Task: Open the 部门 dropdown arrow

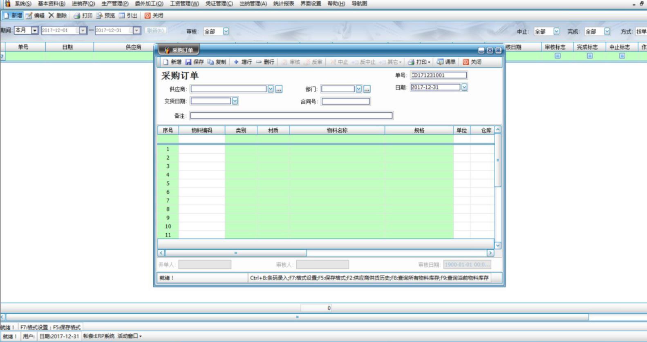Action: coord(358,89)
